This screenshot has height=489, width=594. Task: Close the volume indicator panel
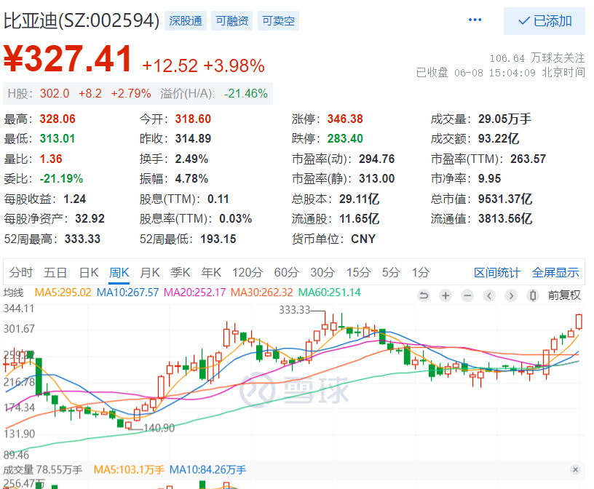click(575, 469)
